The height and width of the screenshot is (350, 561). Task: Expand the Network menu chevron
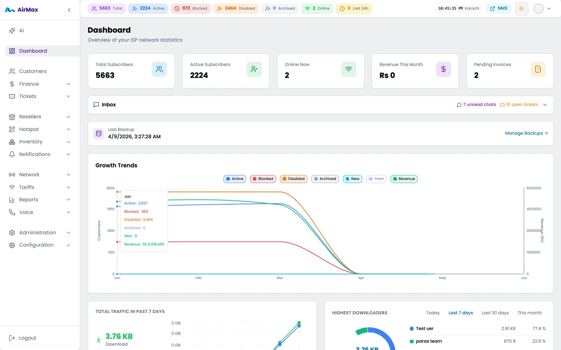[69, 175]
